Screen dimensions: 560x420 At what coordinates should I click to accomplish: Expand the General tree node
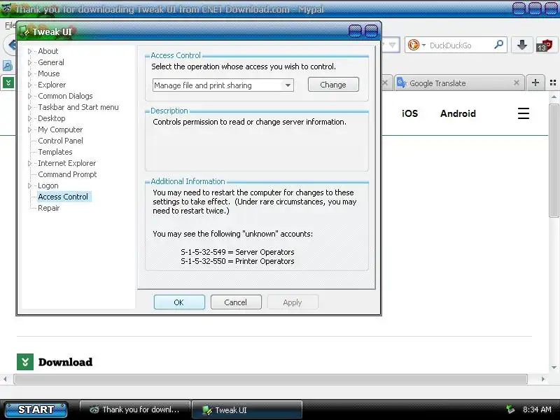[x=29, y=62]
